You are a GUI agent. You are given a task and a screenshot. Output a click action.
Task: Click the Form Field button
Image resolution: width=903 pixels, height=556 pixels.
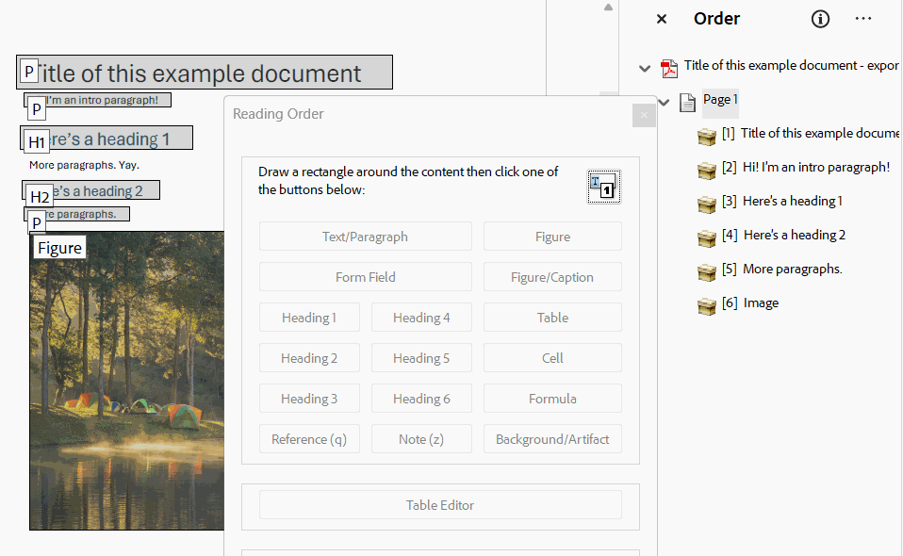point(365,277)
